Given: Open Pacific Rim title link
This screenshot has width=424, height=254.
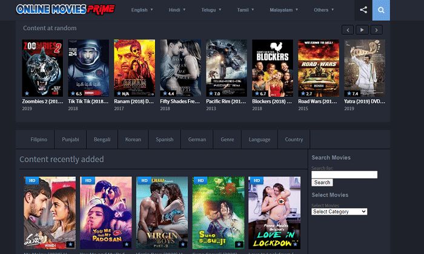Looking at the screenshot, I should (226, 102).
